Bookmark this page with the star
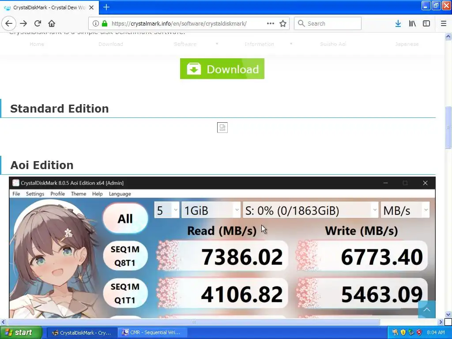This screenshot has height=339, width=452. coord(283,23)
